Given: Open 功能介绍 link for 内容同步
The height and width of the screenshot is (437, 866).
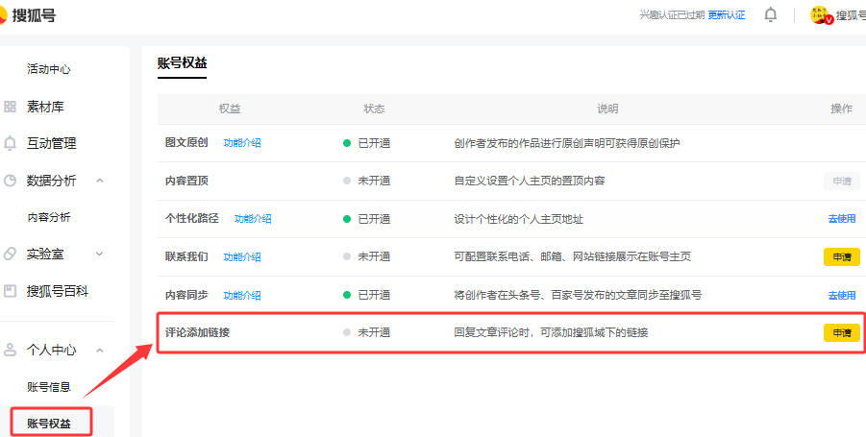Looking at the screenshot, I should pyautogui.click(x=242, y=295).
